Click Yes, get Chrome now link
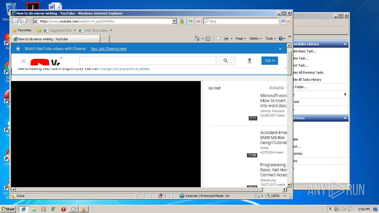379x213 pixels. pos(109,49)
